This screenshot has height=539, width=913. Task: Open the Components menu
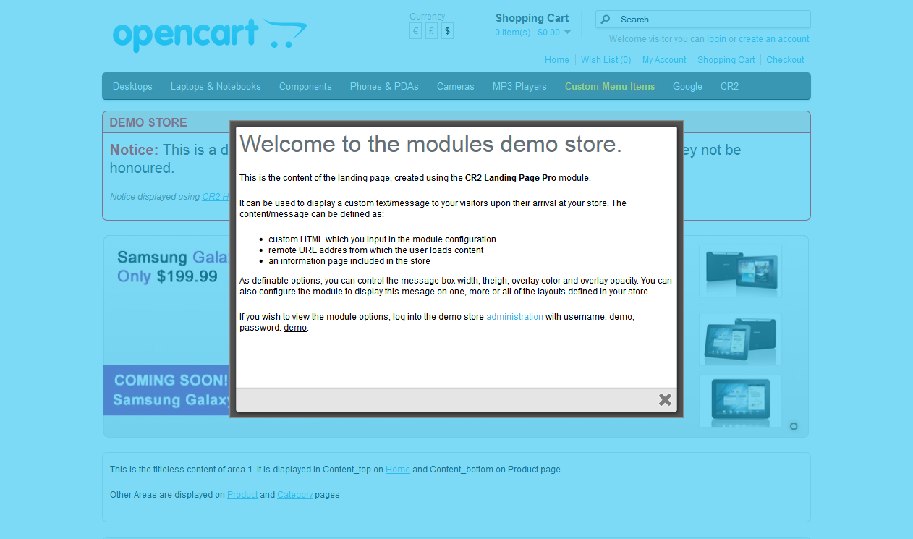(x=305, y=86)
